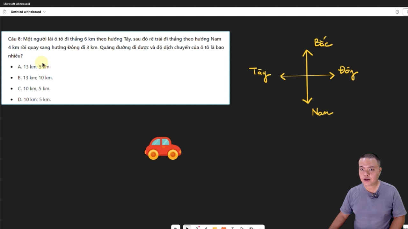Select the red car image on canvas

tap(163, 148)
